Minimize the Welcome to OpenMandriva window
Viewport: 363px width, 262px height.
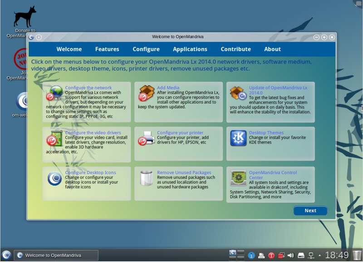coord(316,37)
